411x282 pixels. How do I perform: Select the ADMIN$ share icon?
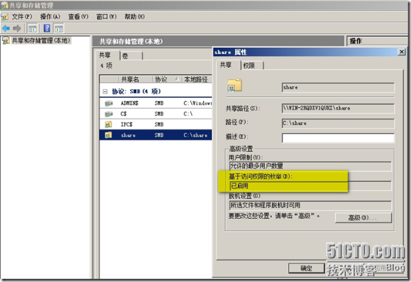pyautogui.click(x=108, y=103)
